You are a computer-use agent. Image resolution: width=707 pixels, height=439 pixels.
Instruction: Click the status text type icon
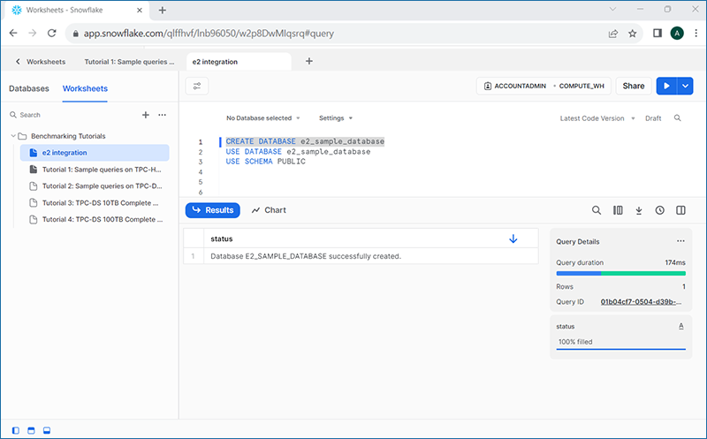[x=680, y=326]
